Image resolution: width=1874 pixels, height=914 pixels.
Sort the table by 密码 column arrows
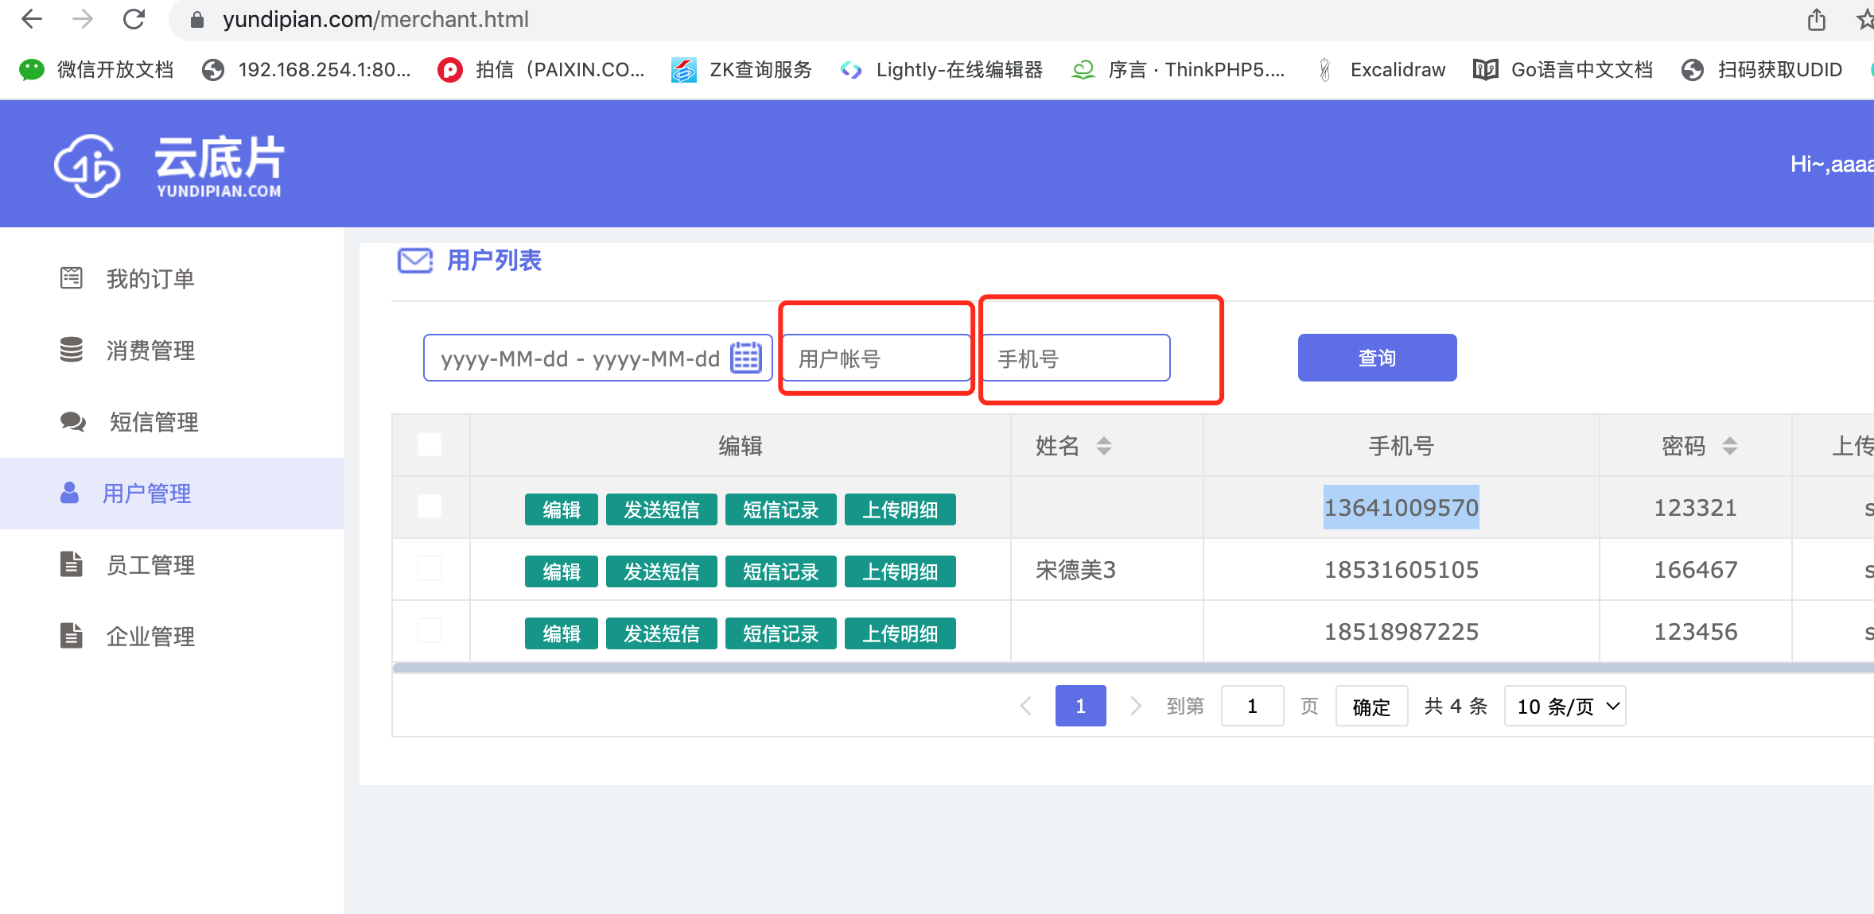tap(1729, 446)
